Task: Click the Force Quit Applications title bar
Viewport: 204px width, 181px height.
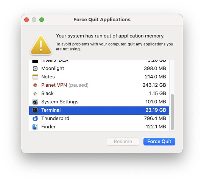Action: point(102,20)
